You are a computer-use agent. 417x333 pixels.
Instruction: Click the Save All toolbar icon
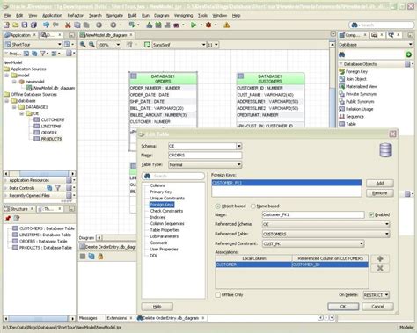coord(33,25)
